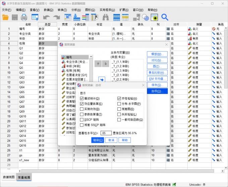Select 年级 in the variable list
The width and height of the screenshot is (228, 187).
point(74,66)
